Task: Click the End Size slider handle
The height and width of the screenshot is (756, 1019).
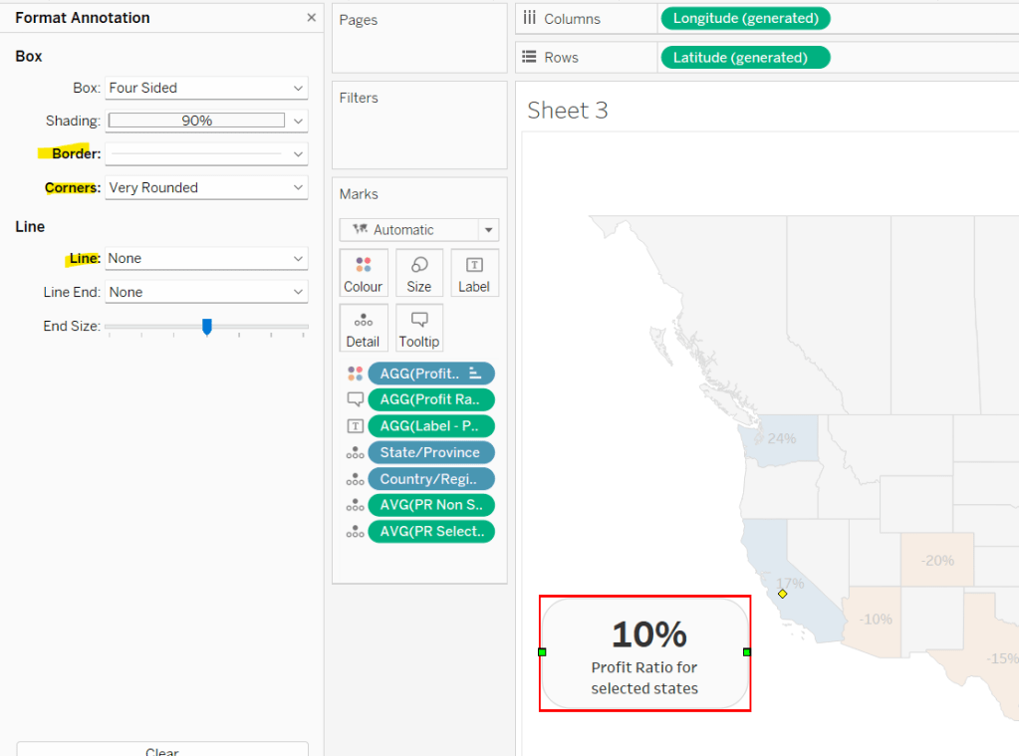Action: (207, 326)
